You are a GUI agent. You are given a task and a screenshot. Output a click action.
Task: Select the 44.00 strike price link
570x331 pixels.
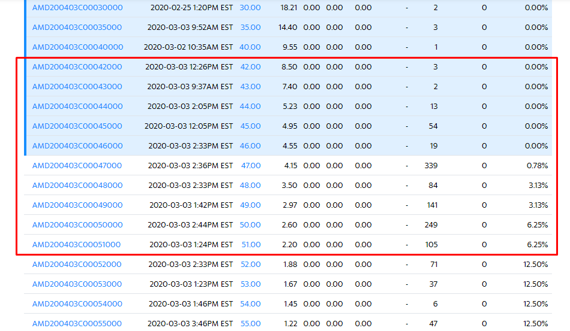[250, 106]
